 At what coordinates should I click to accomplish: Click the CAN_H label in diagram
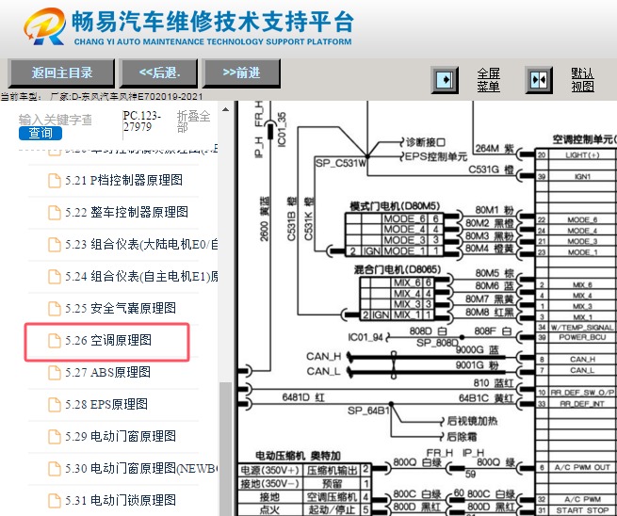pos(323,356)
